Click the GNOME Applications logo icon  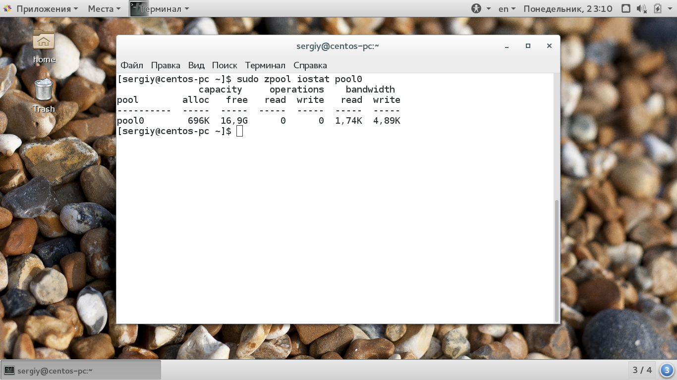(8, 8)
